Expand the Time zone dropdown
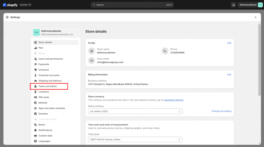The height and width of the screenshot is (147, 264). coord(135,140)
